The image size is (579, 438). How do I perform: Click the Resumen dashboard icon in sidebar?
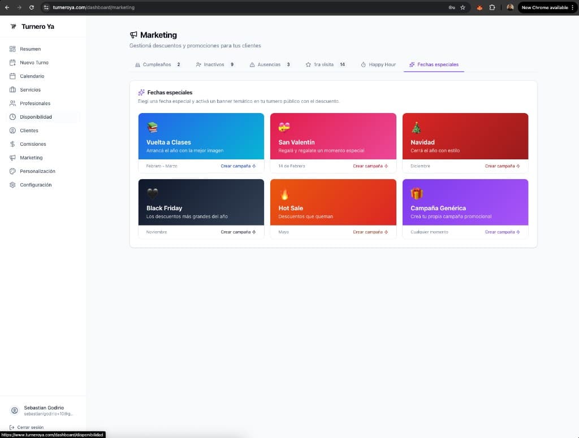tap(12, 49)
